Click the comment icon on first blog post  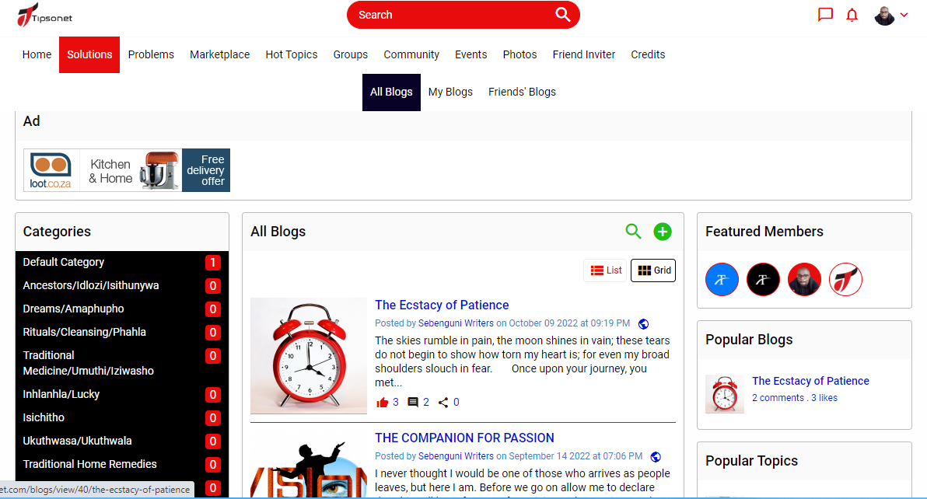(x=413, y=403)
